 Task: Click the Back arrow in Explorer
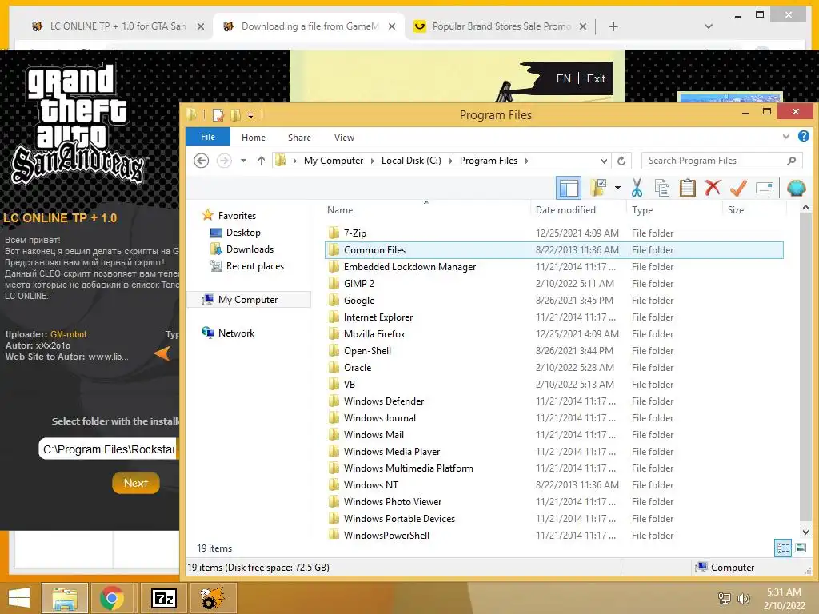pos(201,161)
